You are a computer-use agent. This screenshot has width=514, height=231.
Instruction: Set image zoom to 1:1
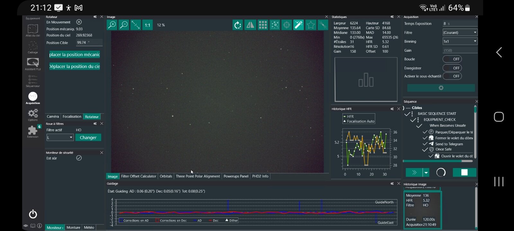pos(147,25)
